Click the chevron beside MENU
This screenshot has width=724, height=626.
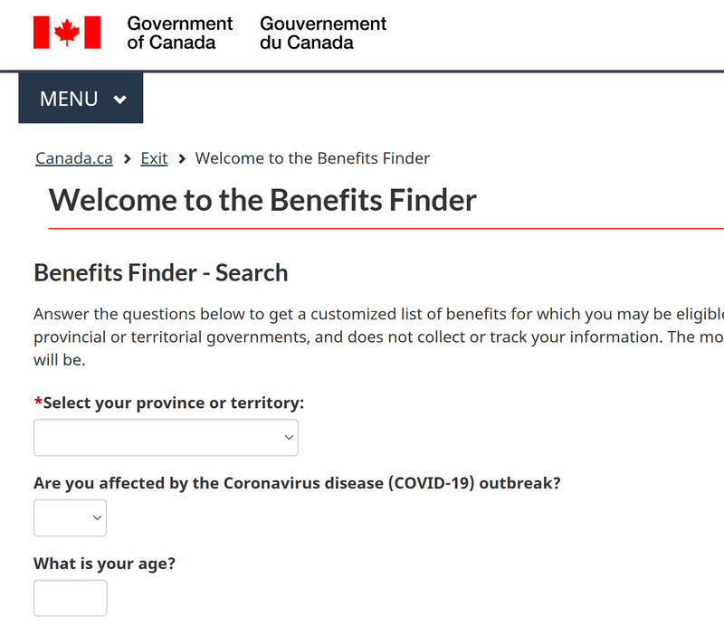(x=121, y=98)
